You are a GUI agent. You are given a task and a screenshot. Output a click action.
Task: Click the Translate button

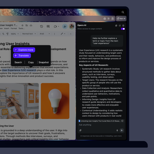22,55
